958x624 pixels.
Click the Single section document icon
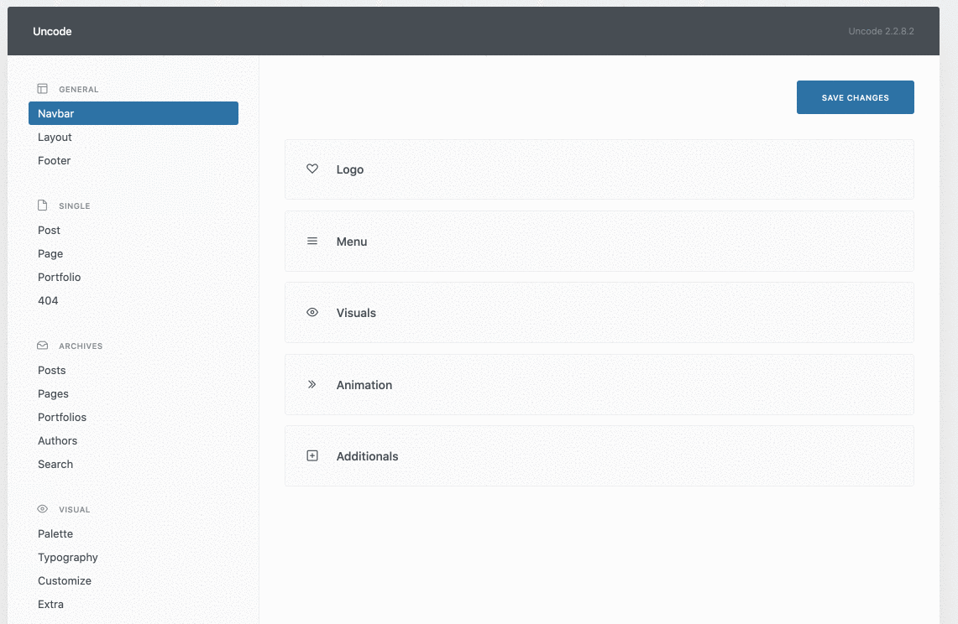(41, 205)
